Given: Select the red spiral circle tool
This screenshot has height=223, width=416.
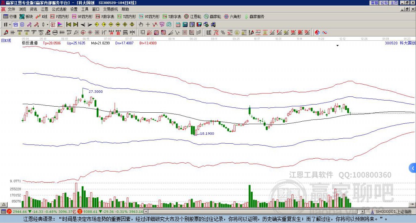Looking at the screenshot, I should (x=83, y=33).
